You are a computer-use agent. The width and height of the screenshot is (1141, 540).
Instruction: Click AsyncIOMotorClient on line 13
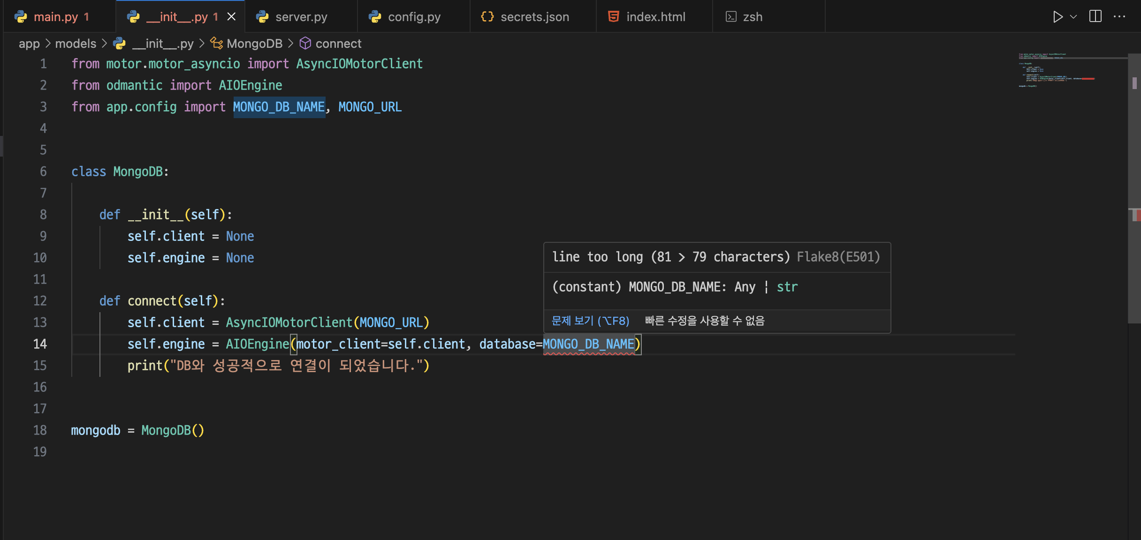289,322
